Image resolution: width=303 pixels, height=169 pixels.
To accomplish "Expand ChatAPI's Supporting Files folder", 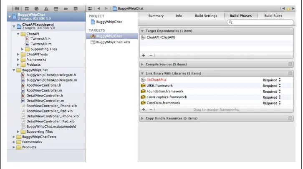I will (x=22, y=50).
